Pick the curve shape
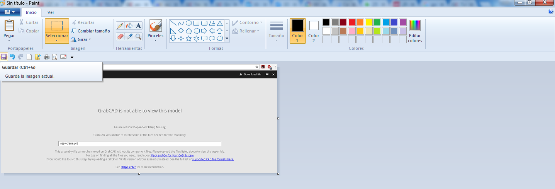Image resolution: width=555 pixels, height=189 pixels. click(181, 23)
